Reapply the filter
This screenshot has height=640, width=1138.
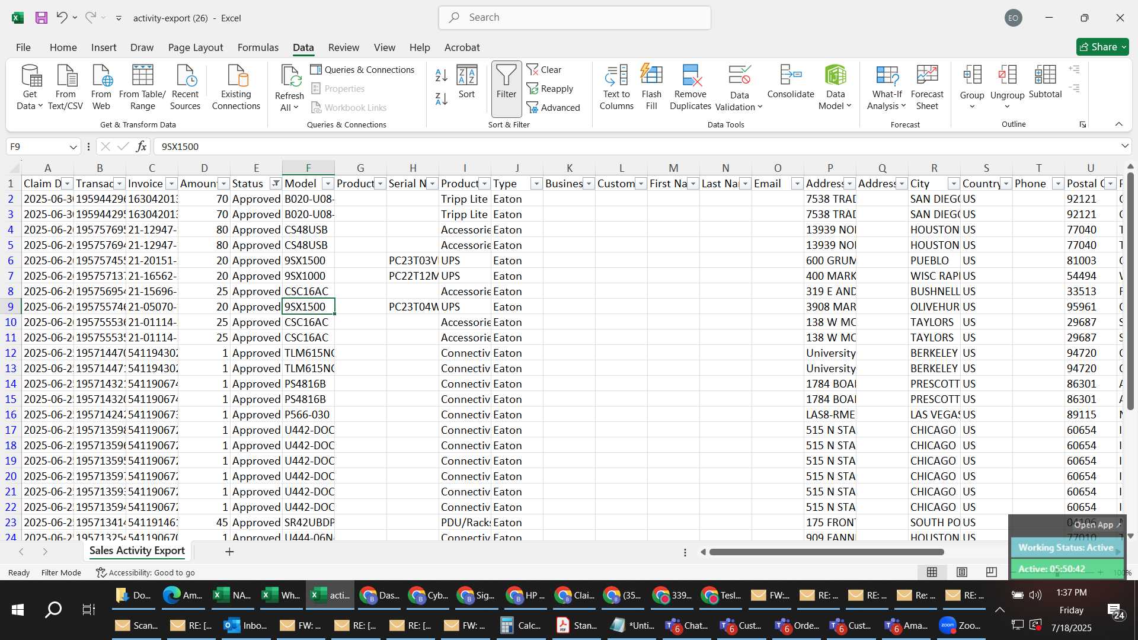550,88
